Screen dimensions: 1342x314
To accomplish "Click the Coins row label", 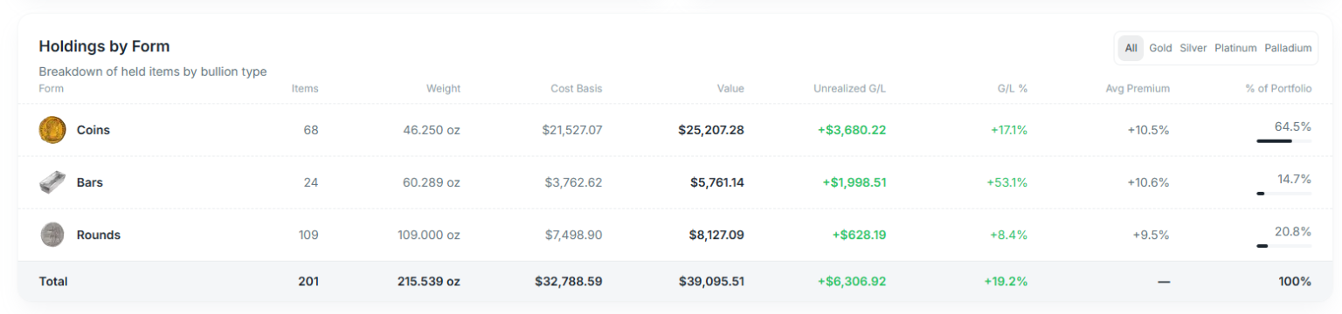I will 93,130.
